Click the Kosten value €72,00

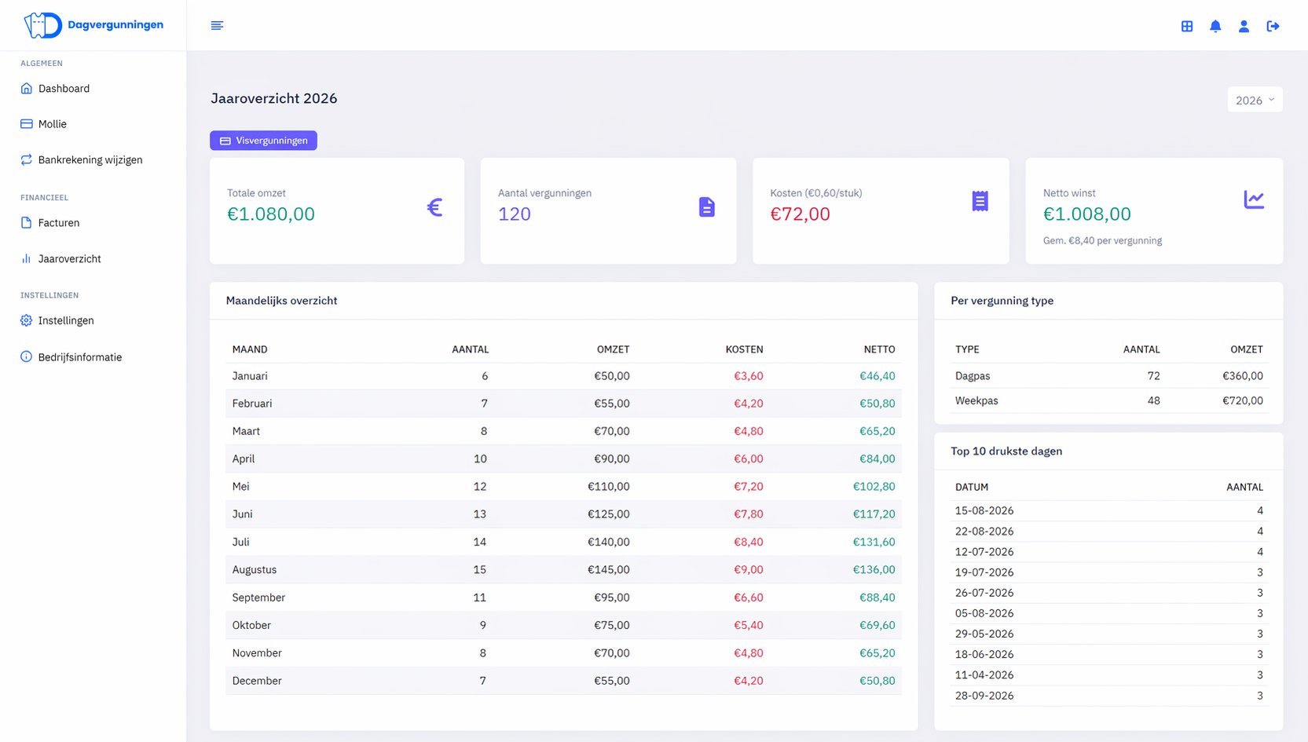pos(800,214)
